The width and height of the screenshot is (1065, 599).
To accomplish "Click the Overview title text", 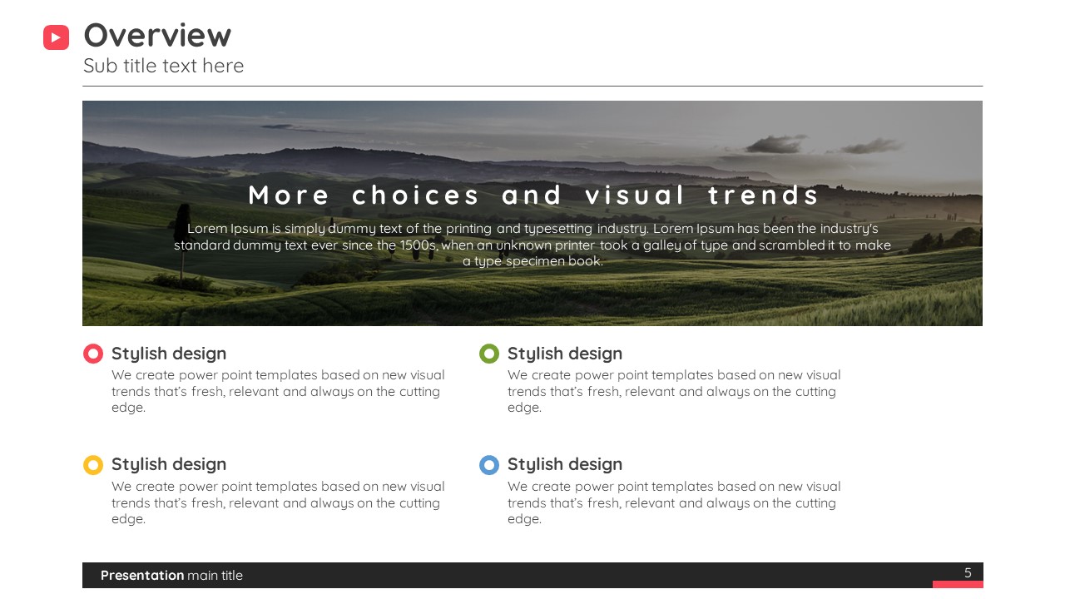I will pos(157,35).
